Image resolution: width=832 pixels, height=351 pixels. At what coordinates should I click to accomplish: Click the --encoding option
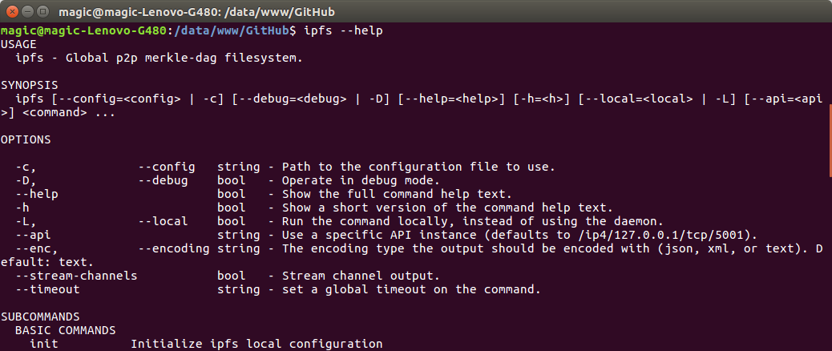(x=174, y=248)
